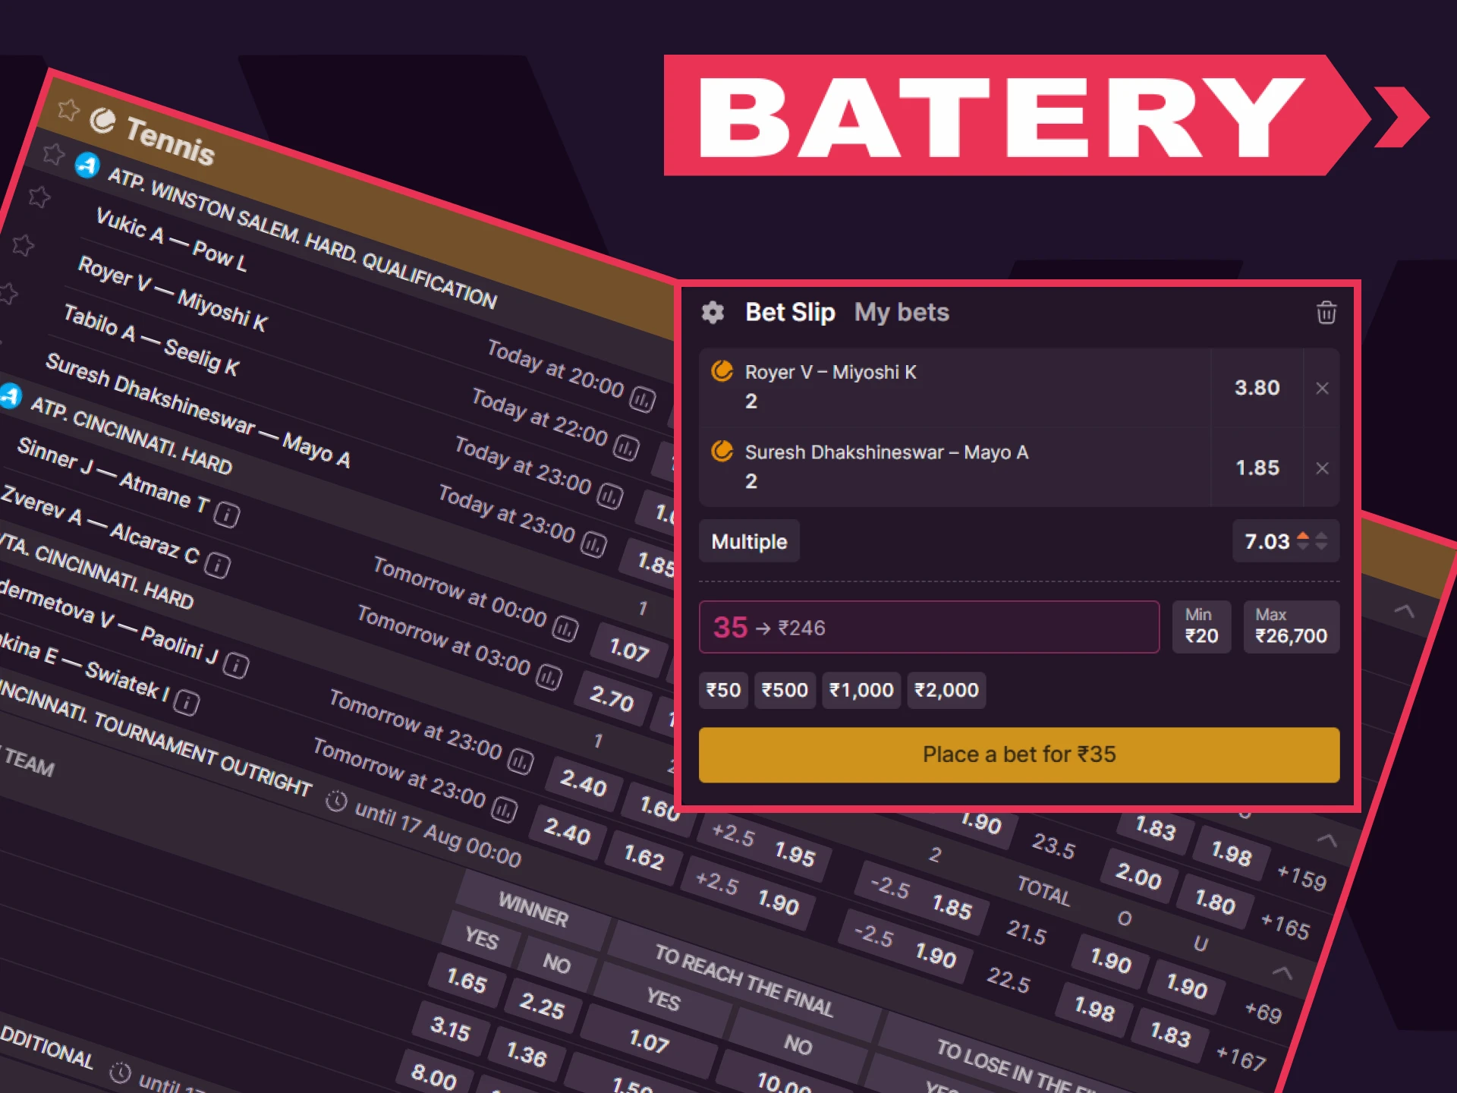The image size is (1457, 1093).
Task: Click the ATP icon beside Cincinnati Hard
Action: click(x=11, y=395)
